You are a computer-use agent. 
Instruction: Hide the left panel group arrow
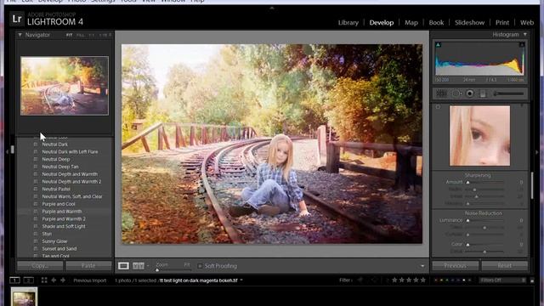[x=8, y=151]
